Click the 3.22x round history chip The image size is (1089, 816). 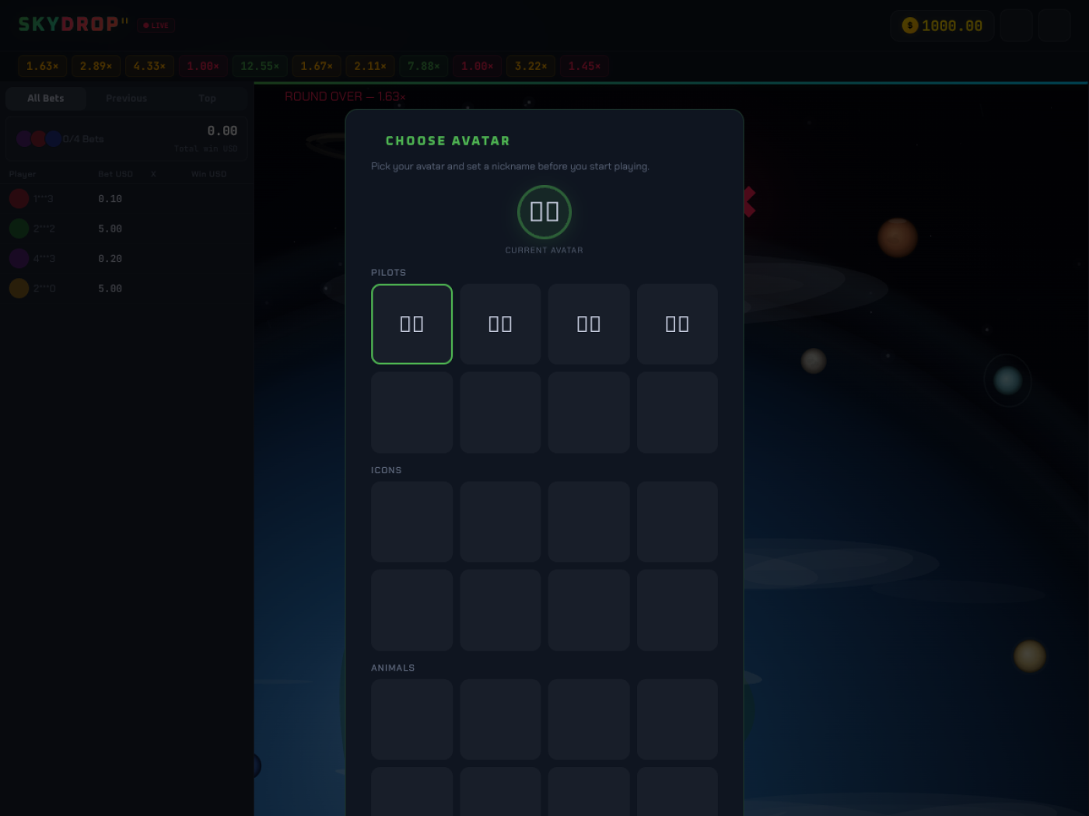click(530, 66)
